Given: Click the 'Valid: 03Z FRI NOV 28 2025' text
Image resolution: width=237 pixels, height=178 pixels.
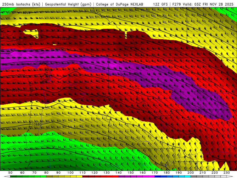Looking at the screenshot, I should click(208, 4).
